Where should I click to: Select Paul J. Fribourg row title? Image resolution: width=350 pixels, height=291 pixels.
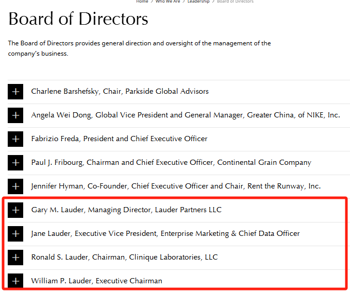[171, 163]
